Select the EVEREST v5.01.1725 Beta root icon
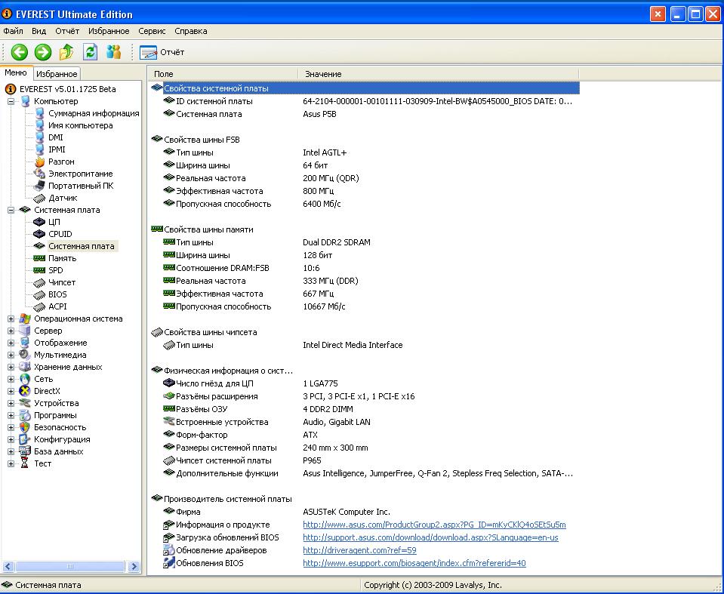The width and height of the screenshot is (724, 594). coord(10,89)
